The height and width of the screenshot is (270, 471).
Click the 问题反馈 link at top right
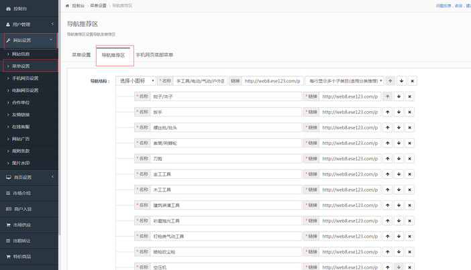[443, 5]
